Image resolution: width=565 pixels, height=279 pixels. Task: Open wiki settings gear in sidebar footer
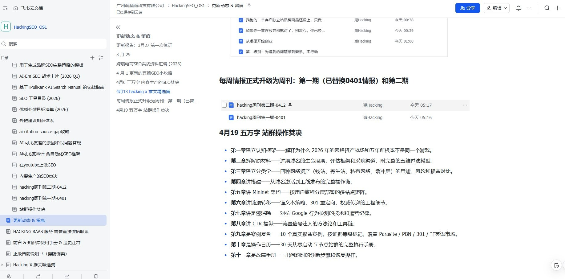point(9,276)
